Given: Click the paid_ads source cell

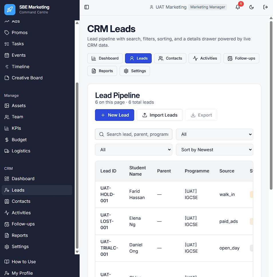Looking at the screenshot, I should click(x=229, y=221).
